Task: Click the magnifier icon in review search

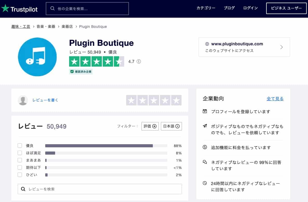Action: [23, 189]
